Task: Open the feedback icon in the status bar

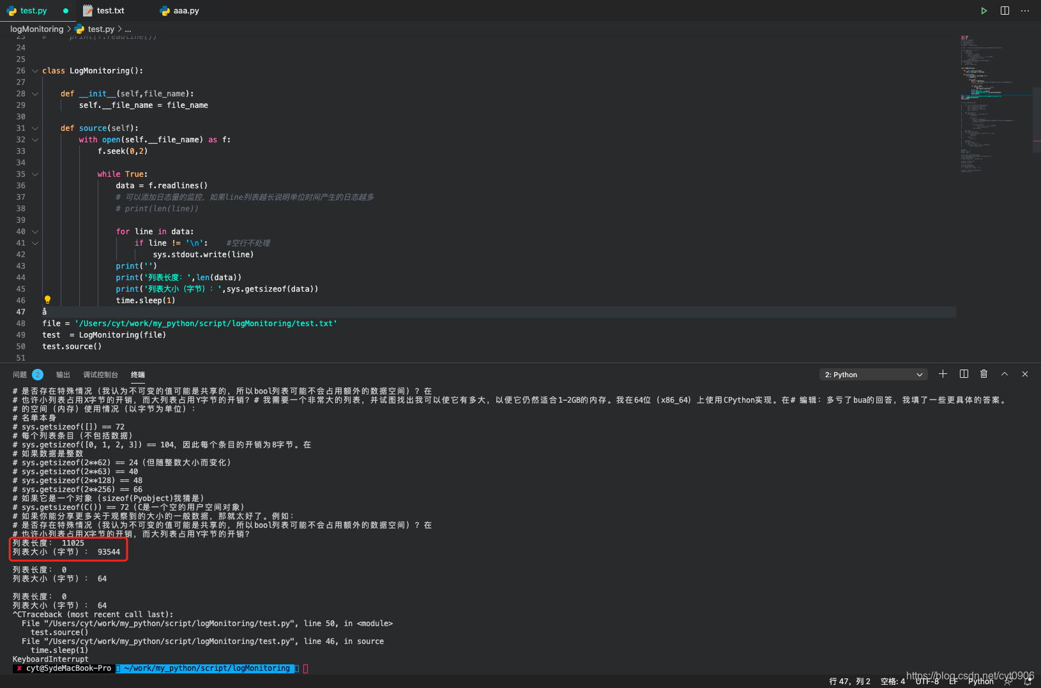Action: pyautogui.click(x=1008, y=682)
